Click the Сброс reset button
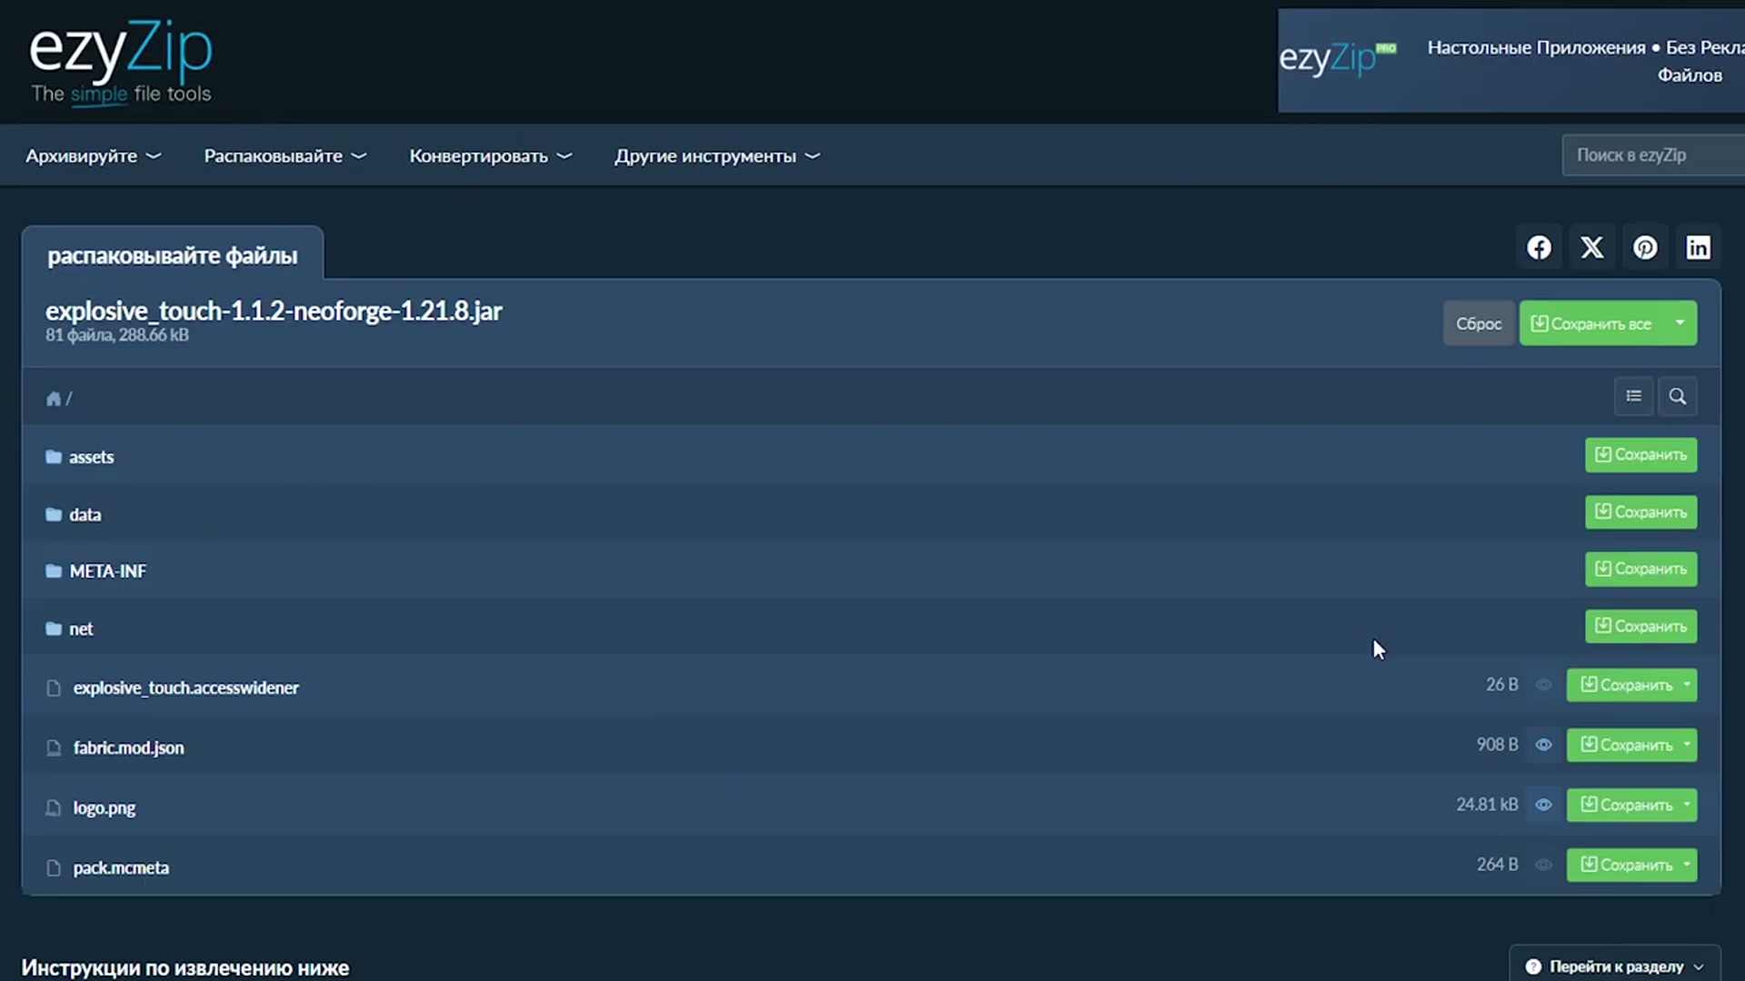1745x981 pixels. [x=1479, y=323]
